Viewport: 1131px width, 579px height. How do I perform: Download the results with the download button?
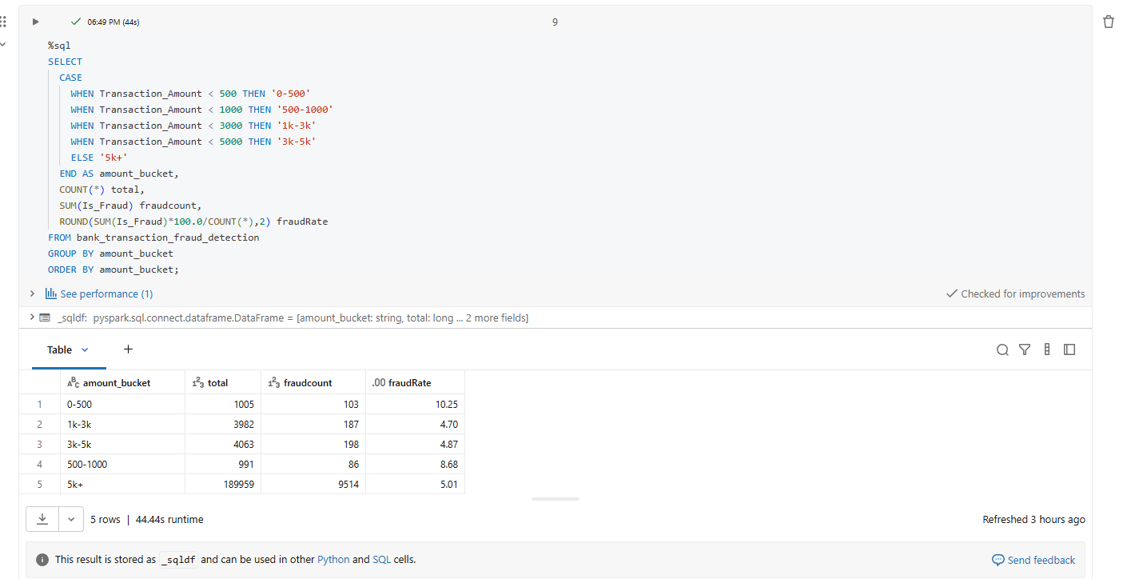[42, 519]
